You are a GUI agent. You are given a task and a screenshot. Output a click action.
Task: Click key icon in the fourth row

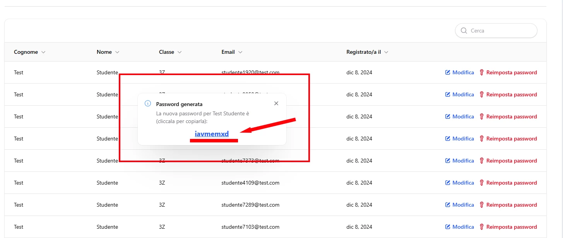tap(482, 139)
